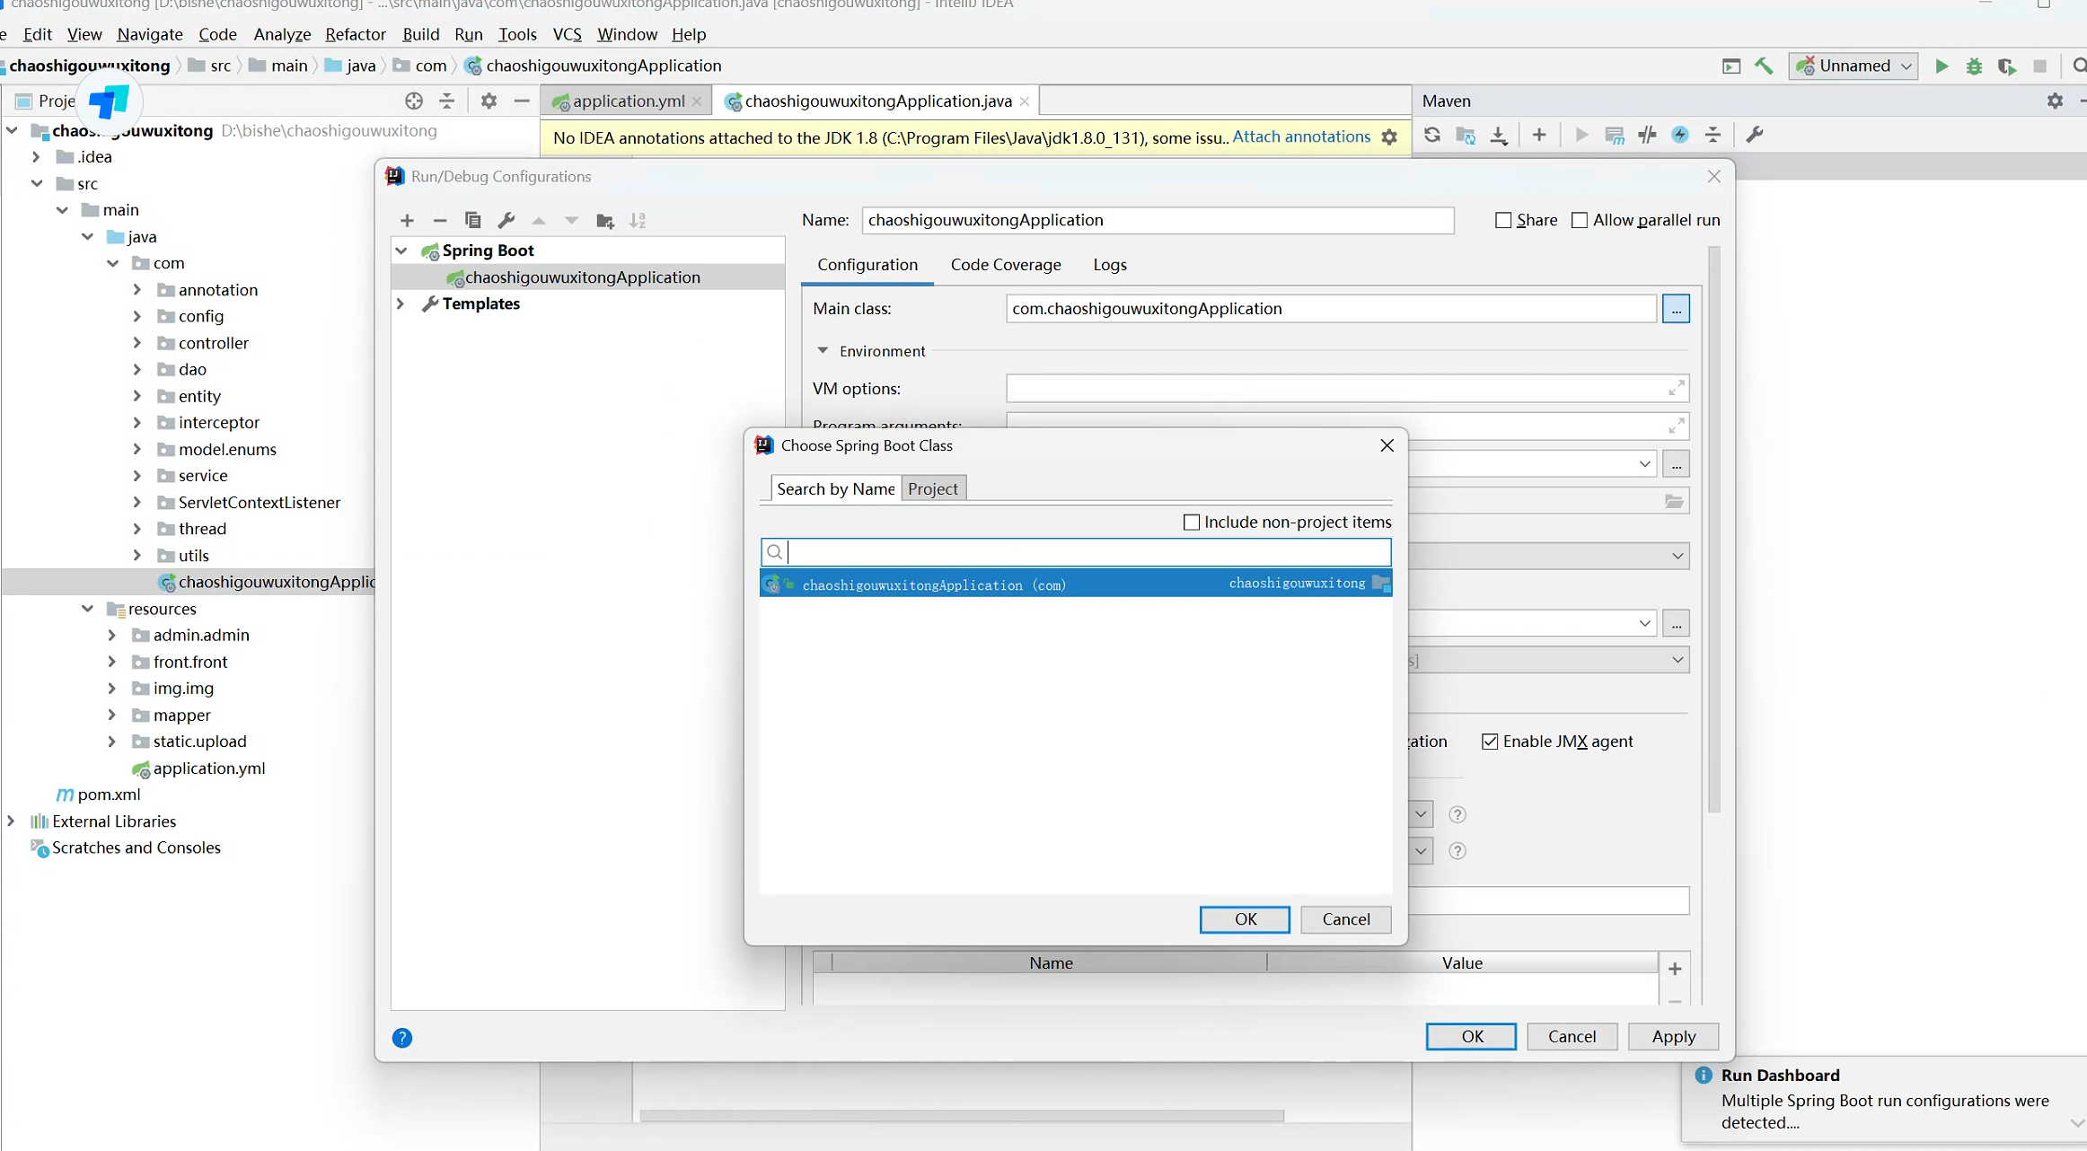
Task: Click Attach annotations link
Action: pos(1301,136)
